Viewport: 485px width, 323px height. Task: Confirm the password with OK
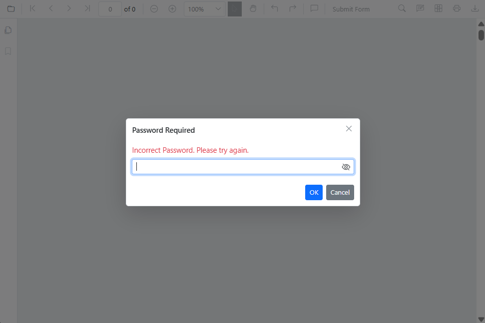click(314, 192)
